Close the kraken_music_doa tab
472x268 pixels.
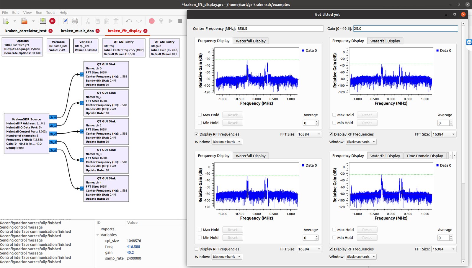98,31
